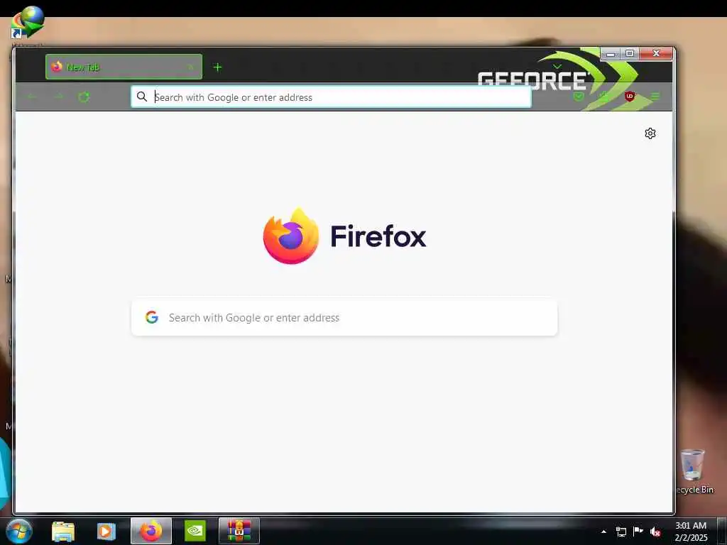Launch the media player taskbar icon
This screenshot has width=727, height=545.
tap(106, 532)
